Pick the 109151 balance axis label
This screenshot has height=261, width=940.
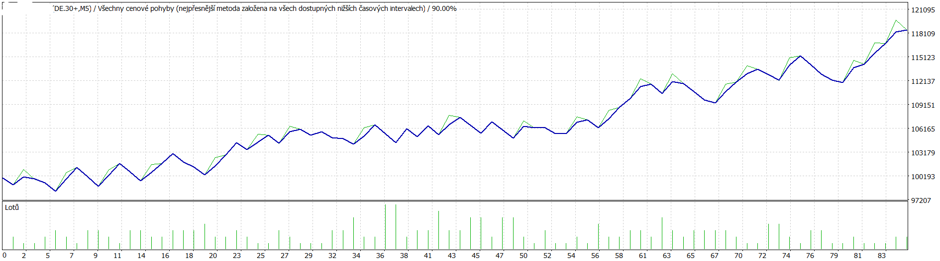pyautogui.click(x=923, y=105)
